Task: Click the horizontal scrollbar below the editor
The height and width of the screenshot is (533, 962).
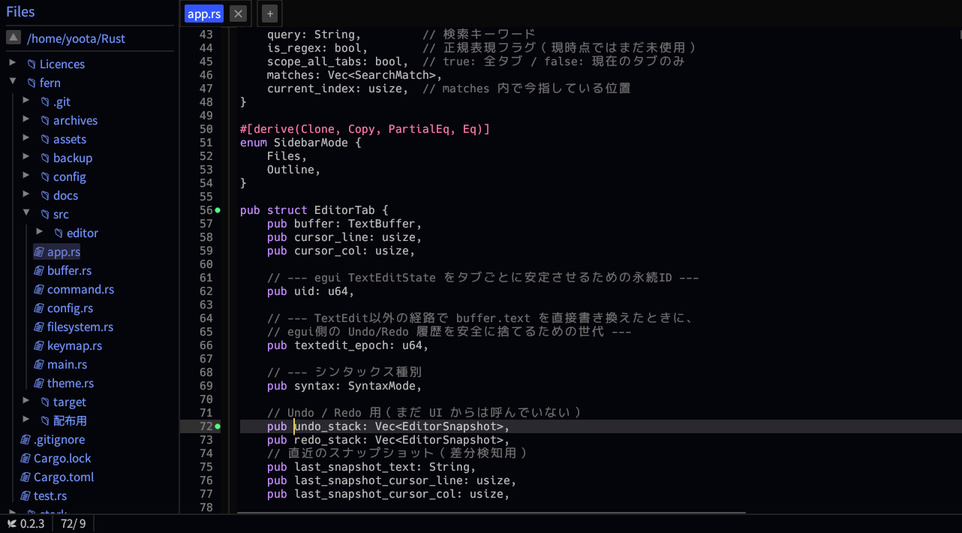Action: (x=492, y=513)
